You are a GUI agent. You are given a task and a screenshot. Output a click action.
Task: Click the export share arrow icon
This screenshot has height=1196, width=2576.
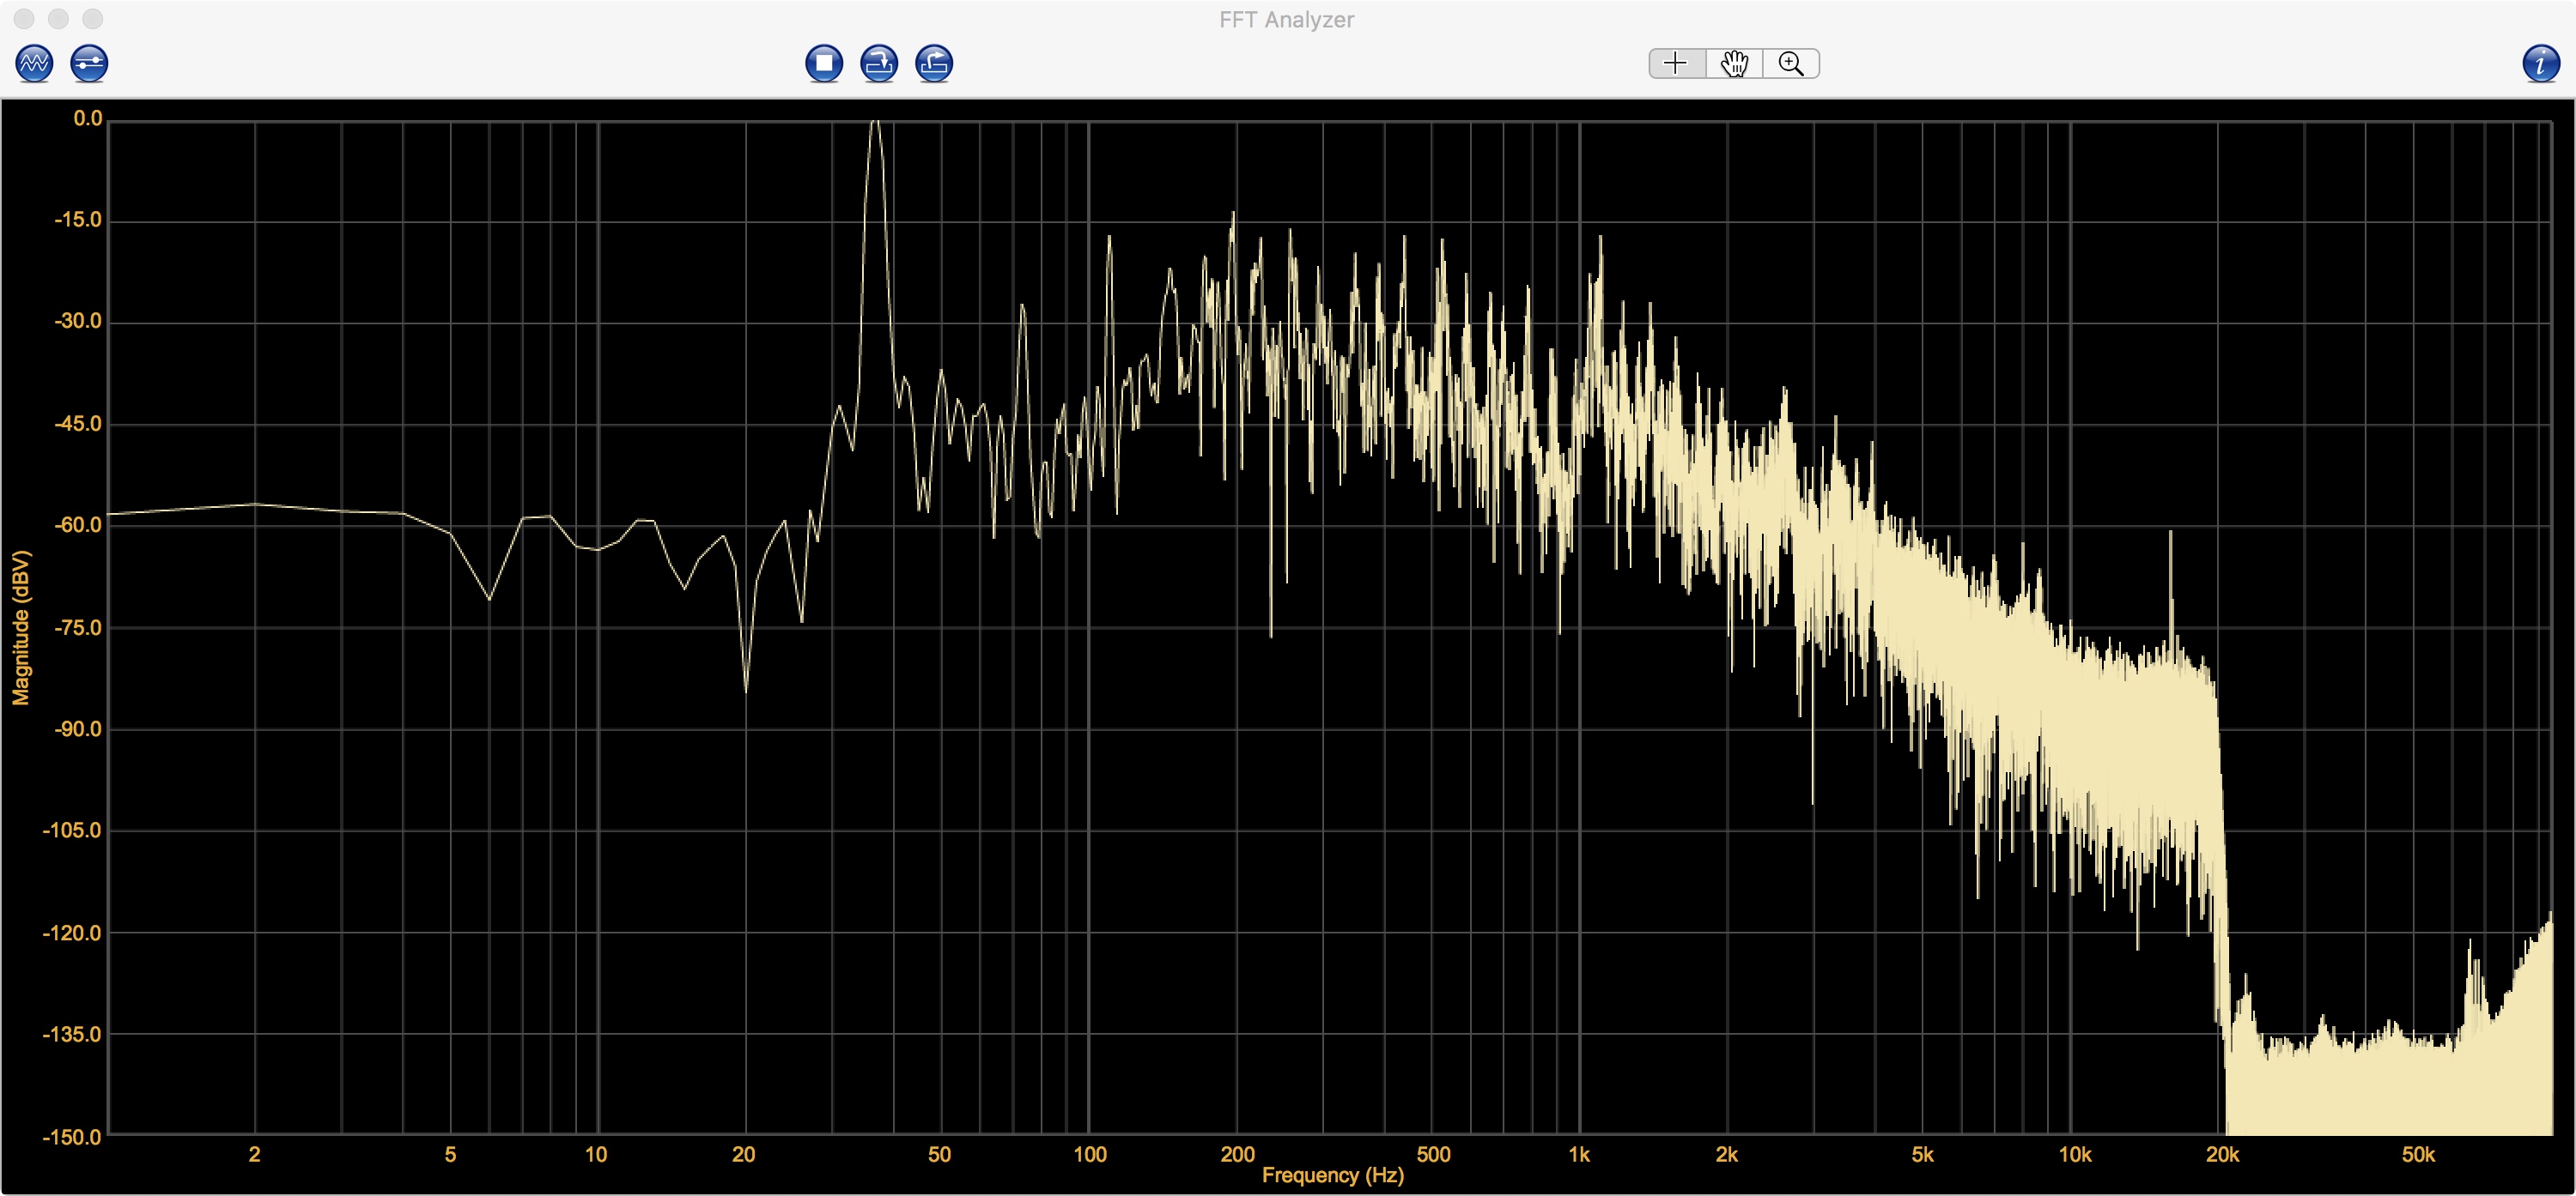click(x=934, y=64)
